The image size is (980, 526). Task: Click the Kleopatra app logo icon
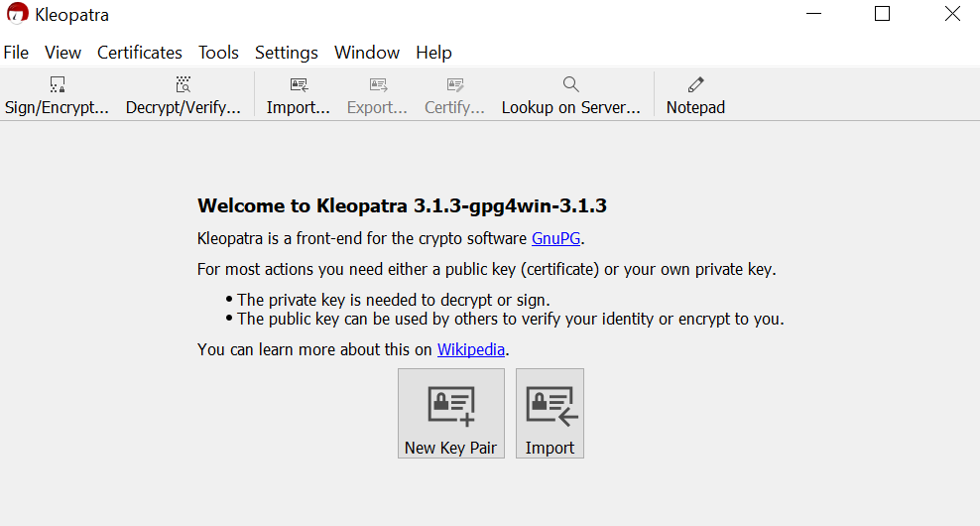18,14
